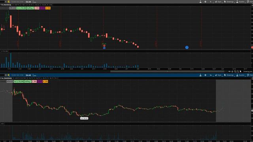Click the VolPlay study label on lower chart

(28, 82)
